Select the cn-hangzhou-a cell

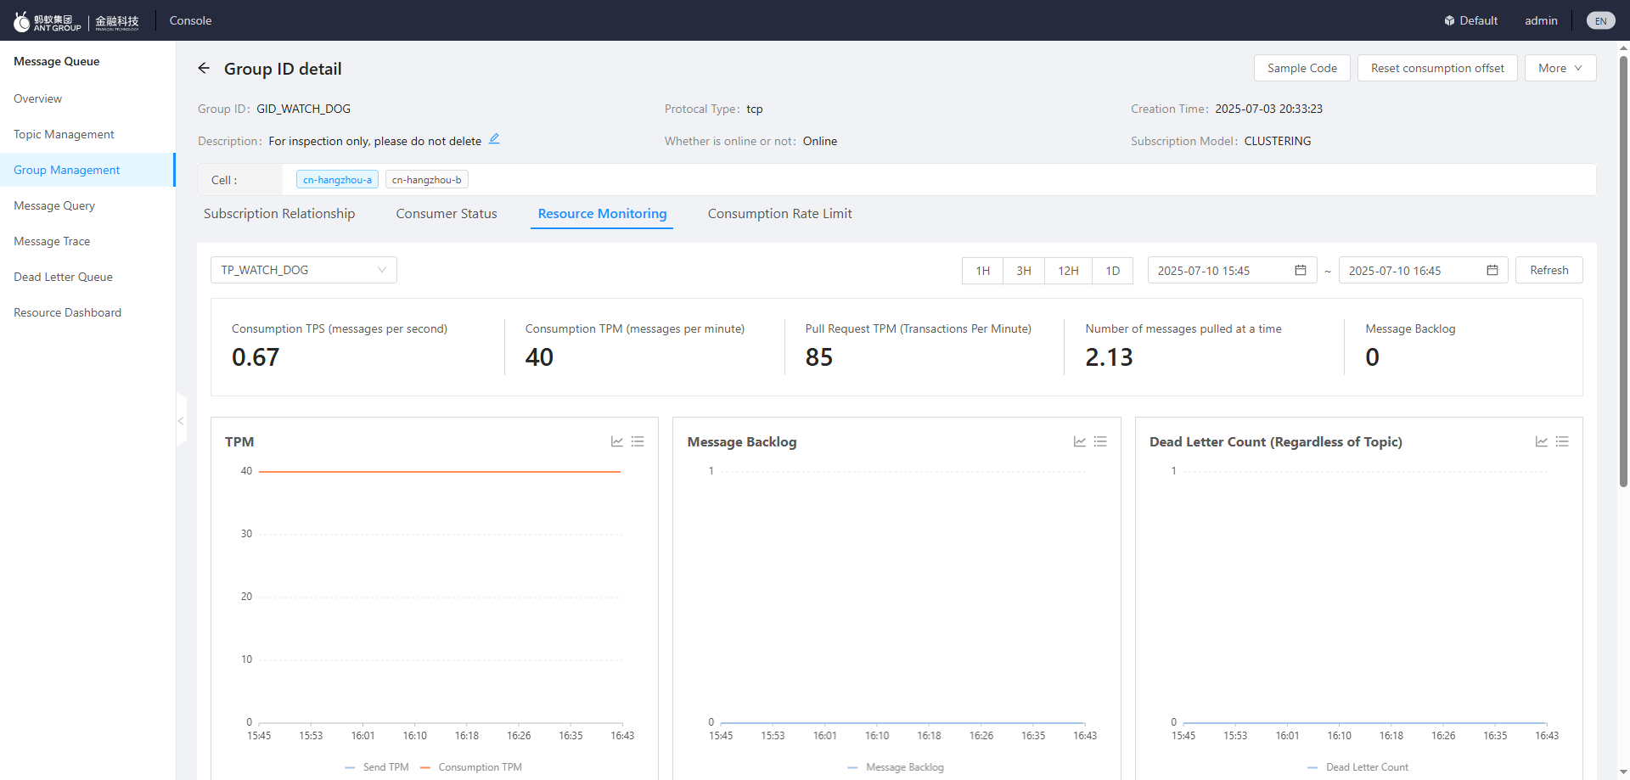337,179
